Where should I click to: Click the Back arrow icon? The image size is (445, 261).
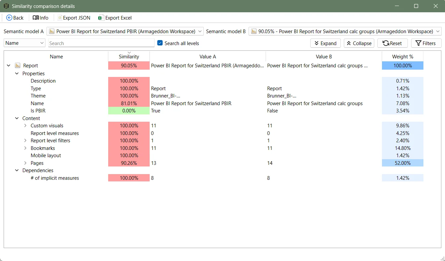point(9,18)
